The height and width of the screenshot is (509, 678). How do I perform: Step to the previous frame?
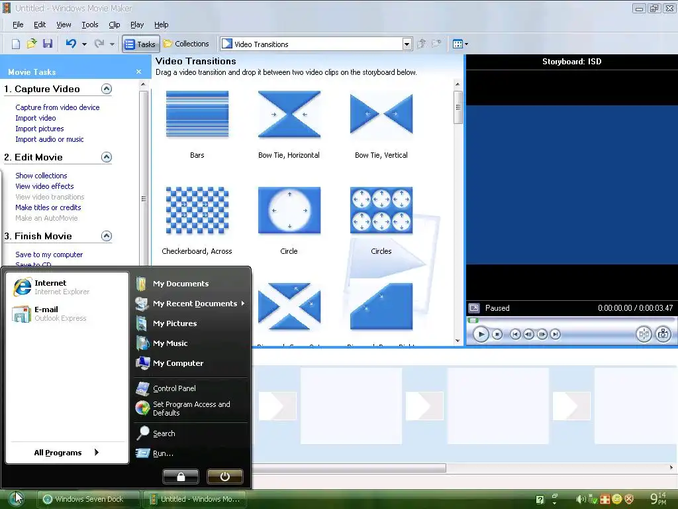(x=528, y=334)
